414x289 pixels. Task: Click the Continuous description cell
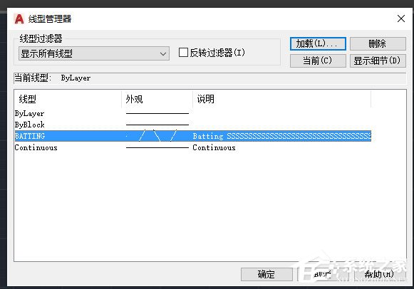[214, 147]
